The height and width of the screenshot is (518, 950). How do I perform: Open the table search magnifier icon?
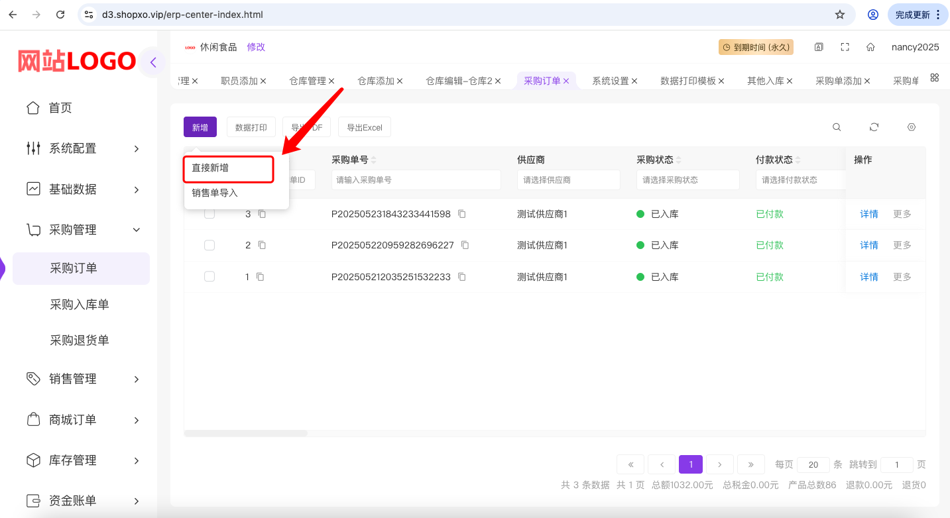(x=837, y=127)
